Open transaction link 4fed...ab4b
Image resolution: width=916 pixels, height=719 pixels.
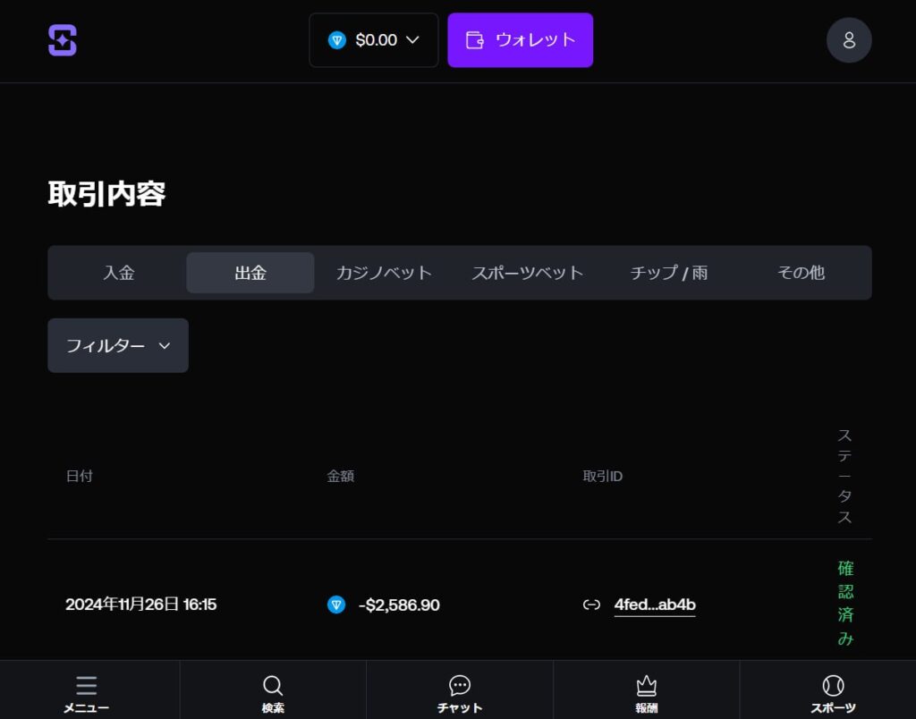coord(655,605)
